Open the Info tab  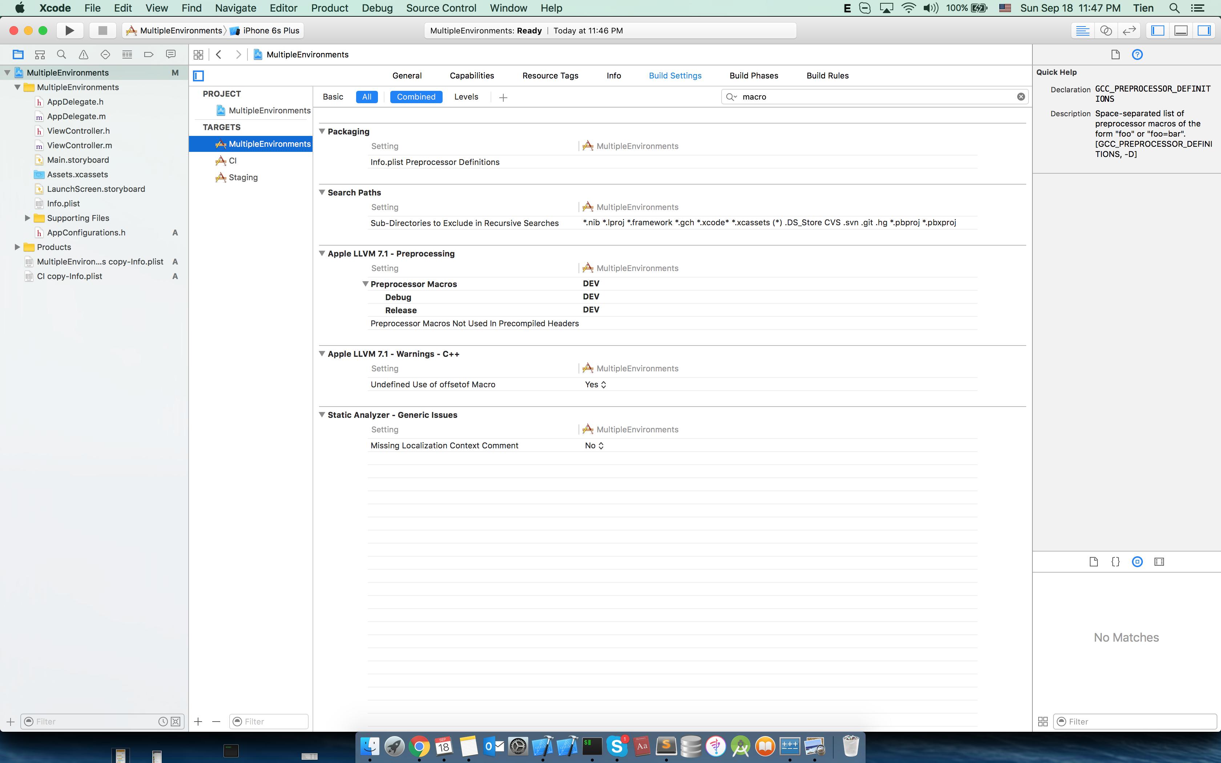(613, 76)
